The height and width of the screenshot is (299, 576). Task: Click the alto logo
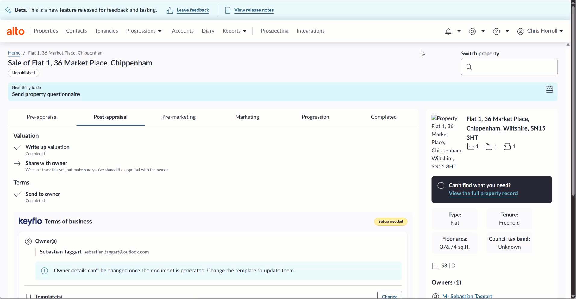pos(15,31)
